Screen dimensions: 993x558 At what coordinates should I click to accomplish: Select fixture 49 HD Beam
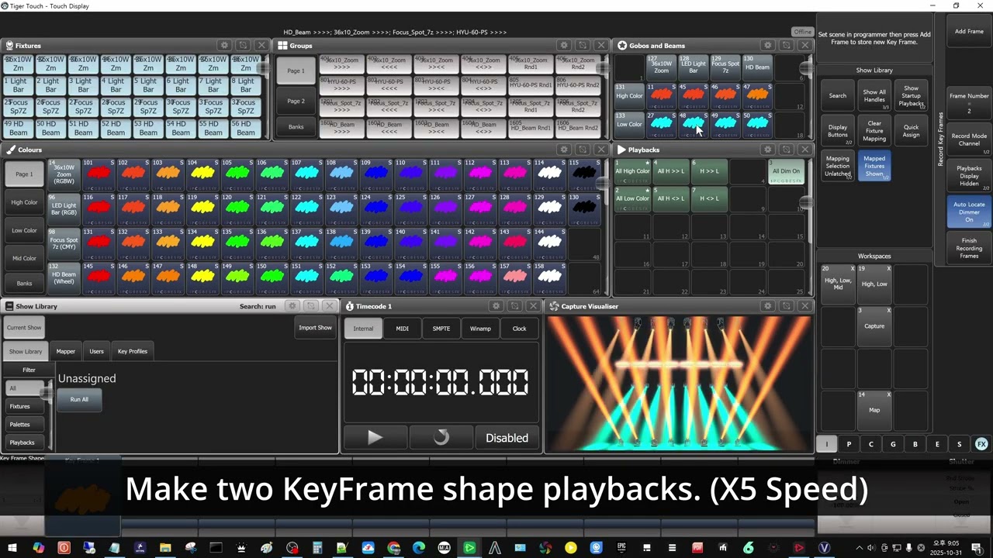[17, 127]
